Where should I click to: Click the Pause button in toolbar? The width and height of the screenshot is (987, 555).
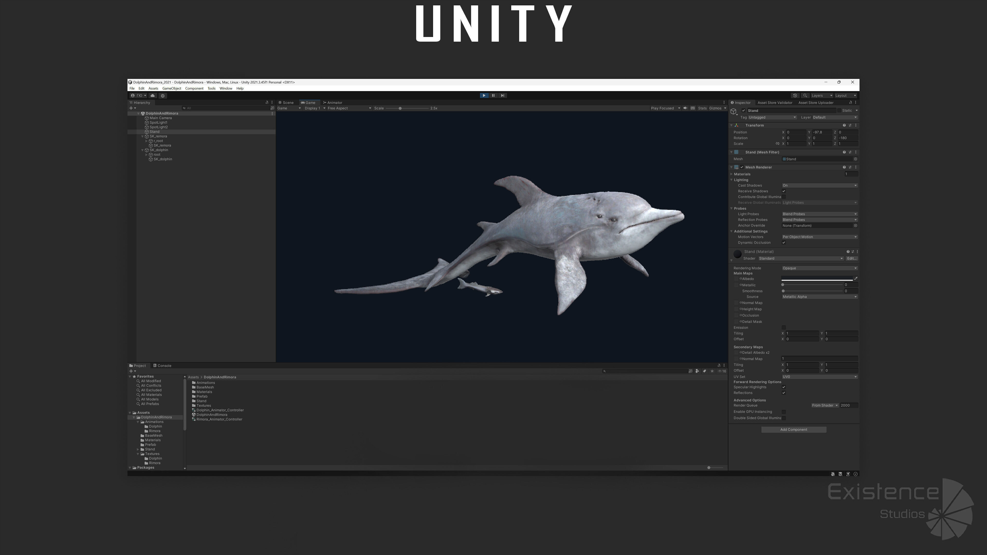[x=493, y=95]
